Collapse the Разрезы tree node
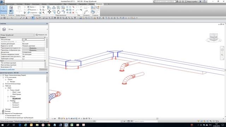The height and width of the screenshot is (127, 226). click(8, 101)
